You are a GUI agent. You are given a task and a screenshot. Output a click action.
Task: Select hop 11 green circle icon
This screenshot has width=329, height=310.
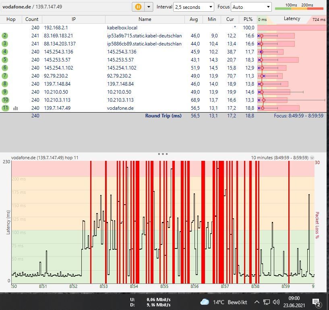coord(5,108)
